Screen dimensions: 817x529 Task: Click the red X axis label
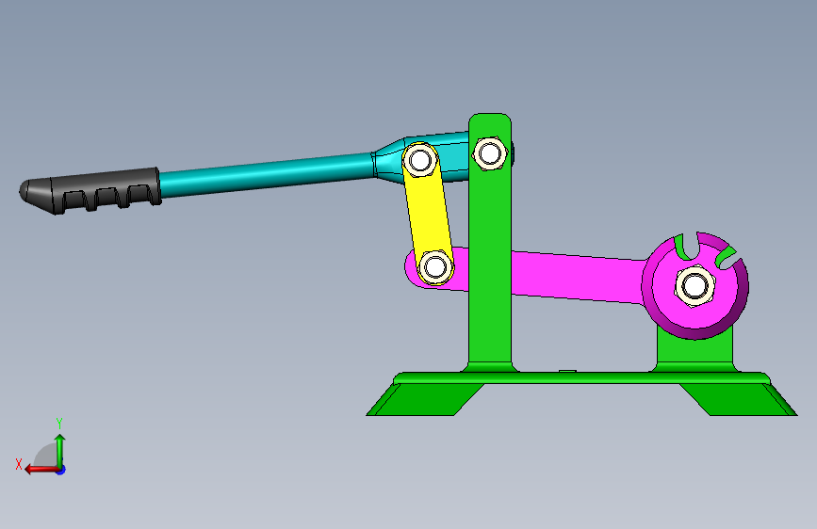coord(19,464)
